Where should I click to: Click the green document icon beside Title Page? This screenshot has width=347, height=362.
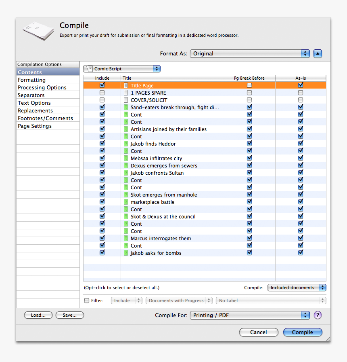click(126, 85)
